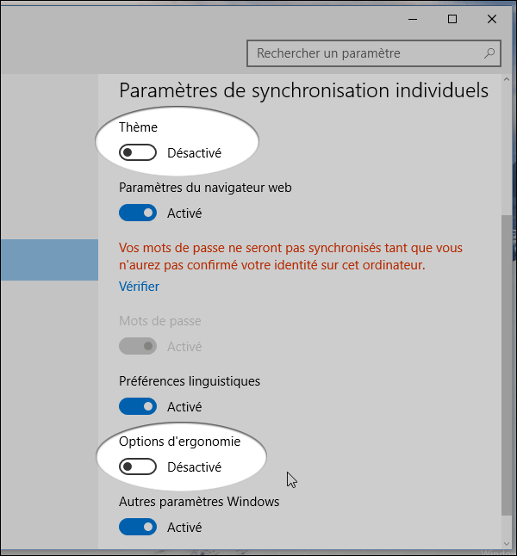517x556 pixels.
Task: Click the 'Thème' setting label
Action: 138,127
